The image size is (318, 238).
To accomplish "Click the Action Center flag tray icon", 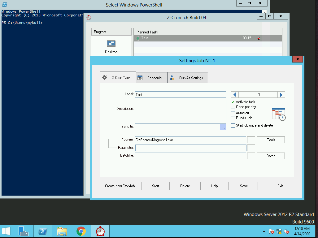I will 271,231.
